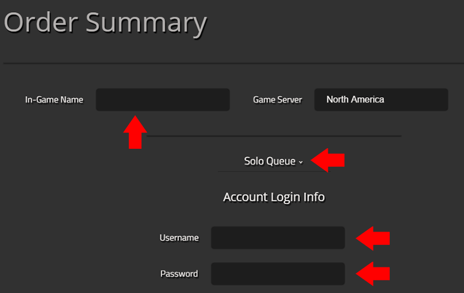The height and width of the screenshot is (293, 464).
Task: Focus the In-Game Name text box
Action: 162,100
